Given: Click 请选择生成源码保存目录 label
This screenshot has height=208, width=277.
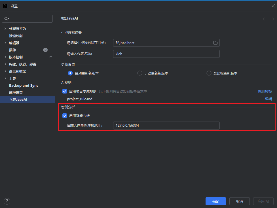Looking at the screenshot, I should (86, 43).
